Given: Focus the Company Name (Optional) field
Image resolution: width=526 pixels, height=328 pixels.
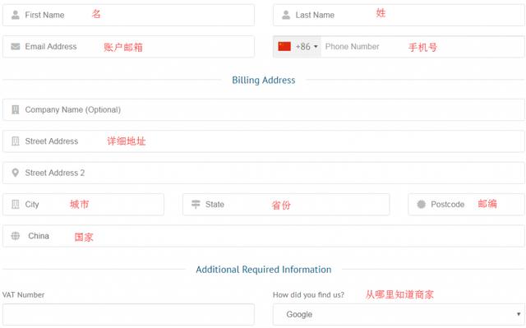Looking at the screenshot, I should point(263,109).
